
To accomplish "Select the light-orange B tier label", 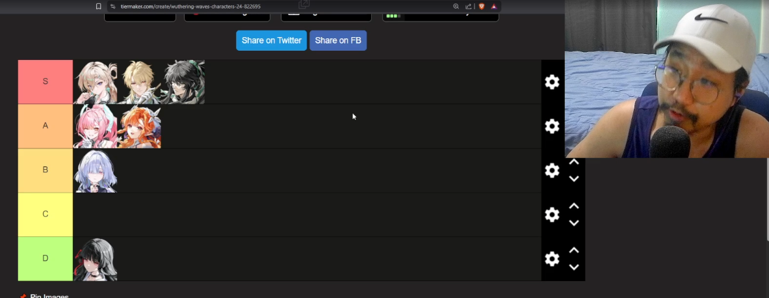I will (x=45, y=170).
